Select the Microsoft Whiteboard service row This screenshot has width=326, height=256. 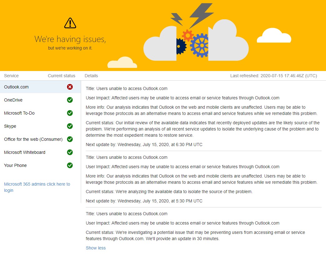tap(40, 152)
